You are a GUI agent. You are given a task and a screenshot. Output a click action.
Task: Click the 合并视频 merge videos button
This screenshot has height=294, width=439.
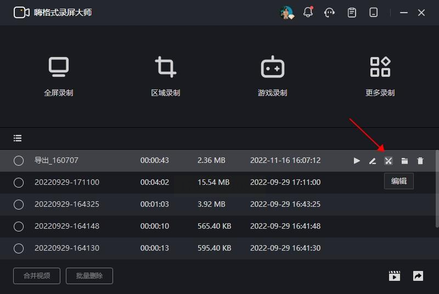pyautogui.click(x=37, y=276)
